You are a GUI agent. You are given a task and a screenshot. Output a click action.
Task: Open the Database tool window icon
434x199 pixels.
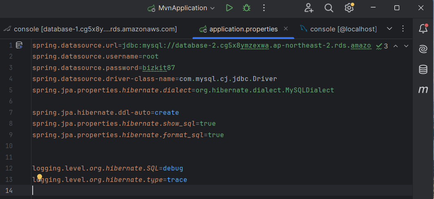[423, 69]
